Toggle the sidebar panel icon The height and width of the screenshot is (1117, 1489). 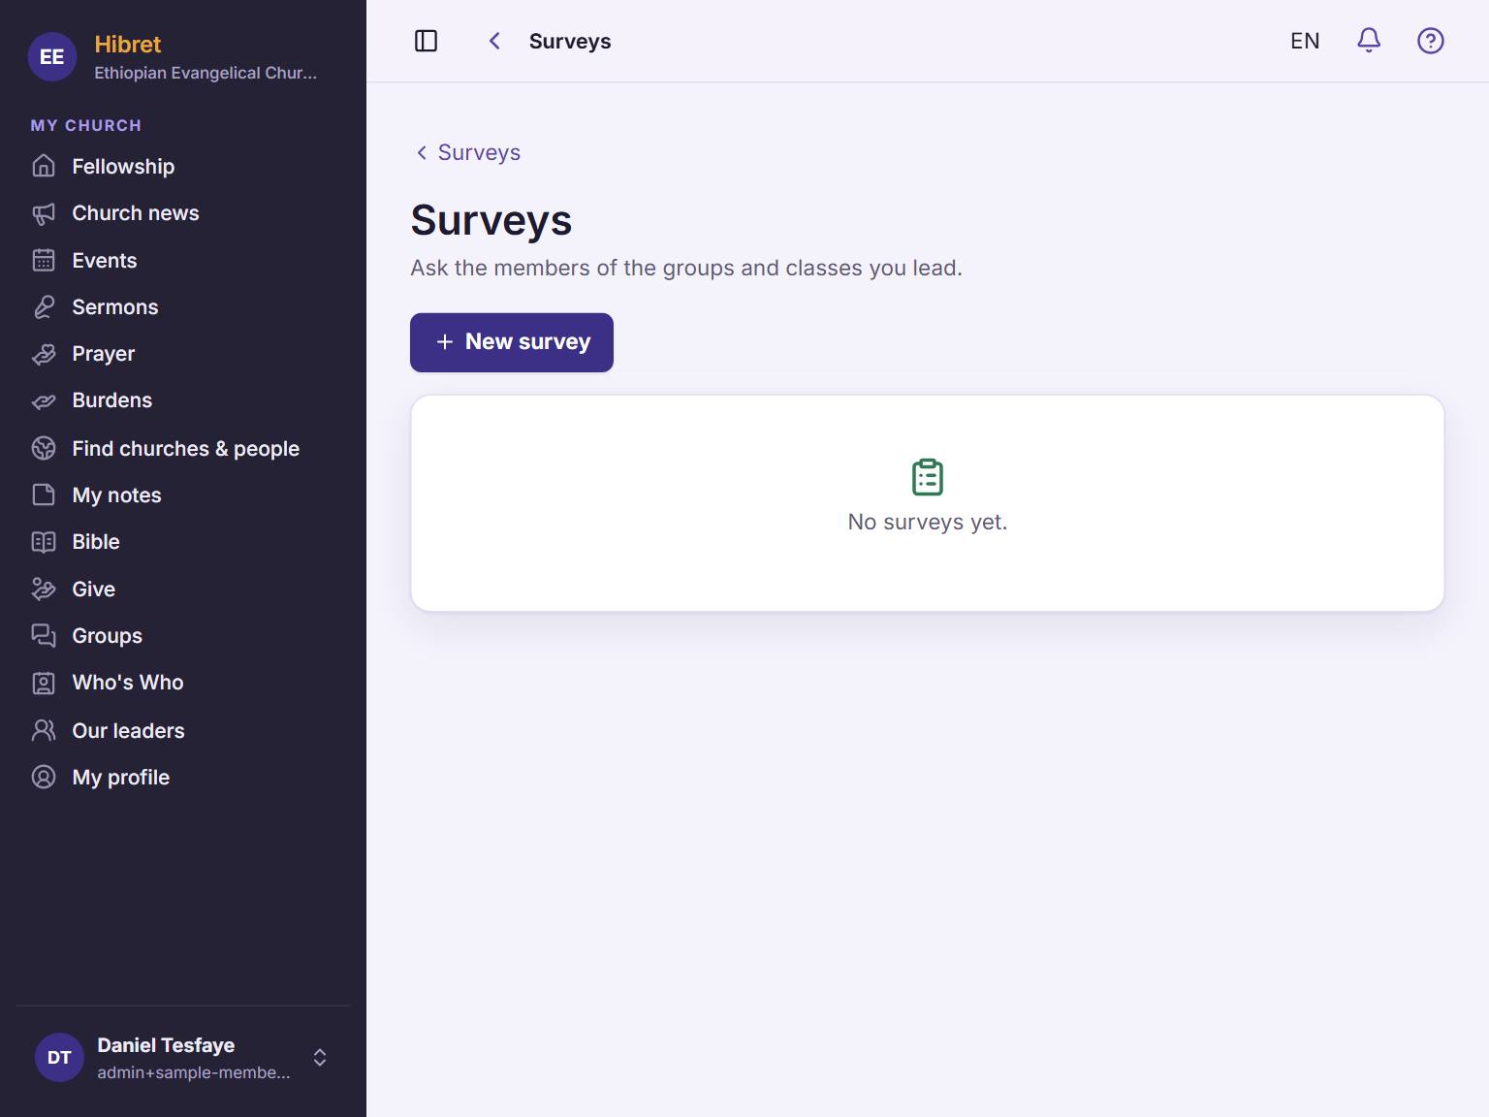point(426,41)
